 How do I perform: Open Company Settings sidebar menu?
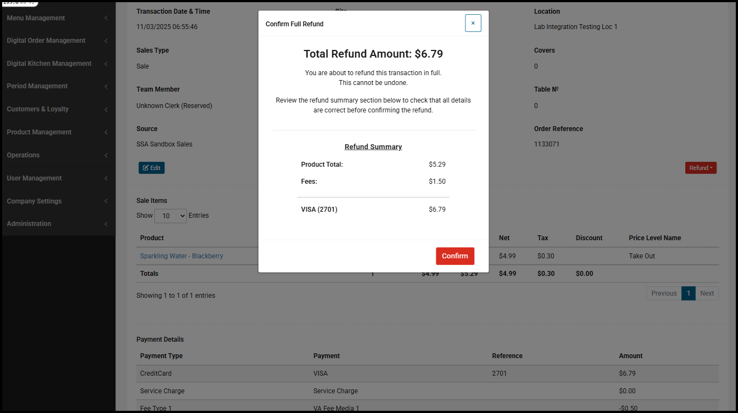pyautogui.click(x=34, y=201)
